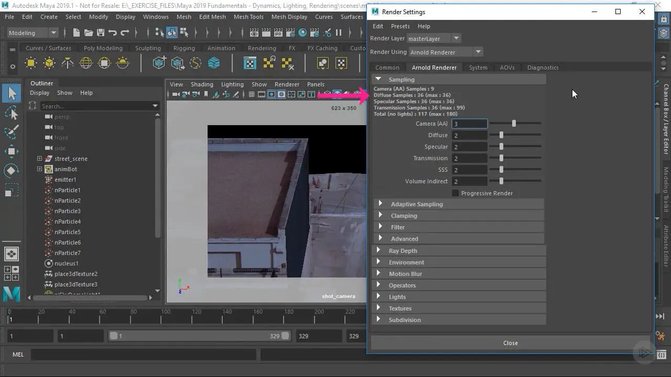Toggle the viewport grid icon

coord(252,94)
